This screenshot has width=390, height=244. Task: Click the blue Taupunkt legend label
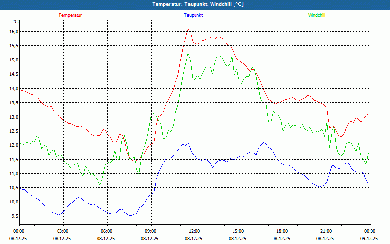pyautogui.click(x=194, y=15)
